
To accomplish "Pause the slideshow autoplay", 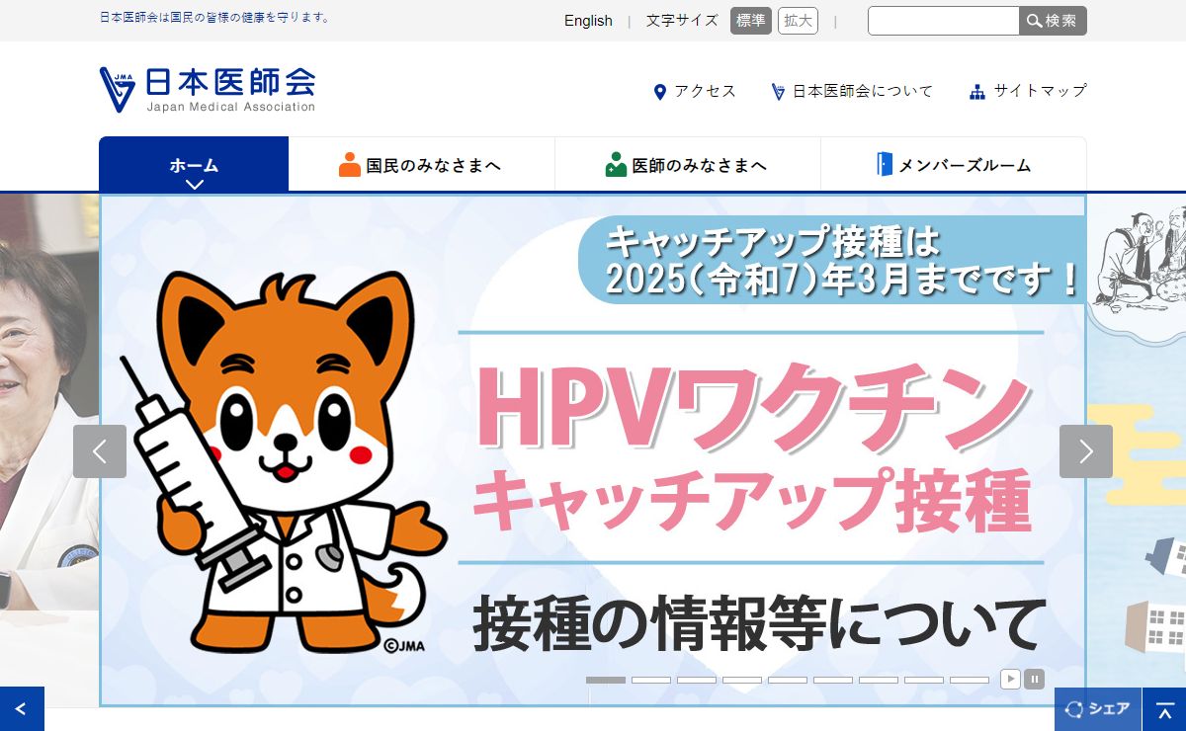I will coord(1034,679).
